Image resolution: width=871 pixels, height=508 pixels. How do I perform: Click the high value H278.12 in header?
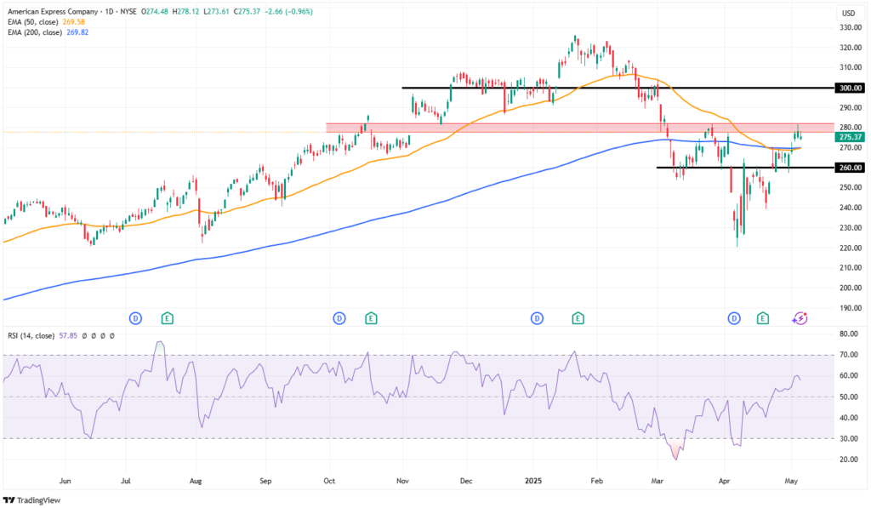click(x=185, y=12)
